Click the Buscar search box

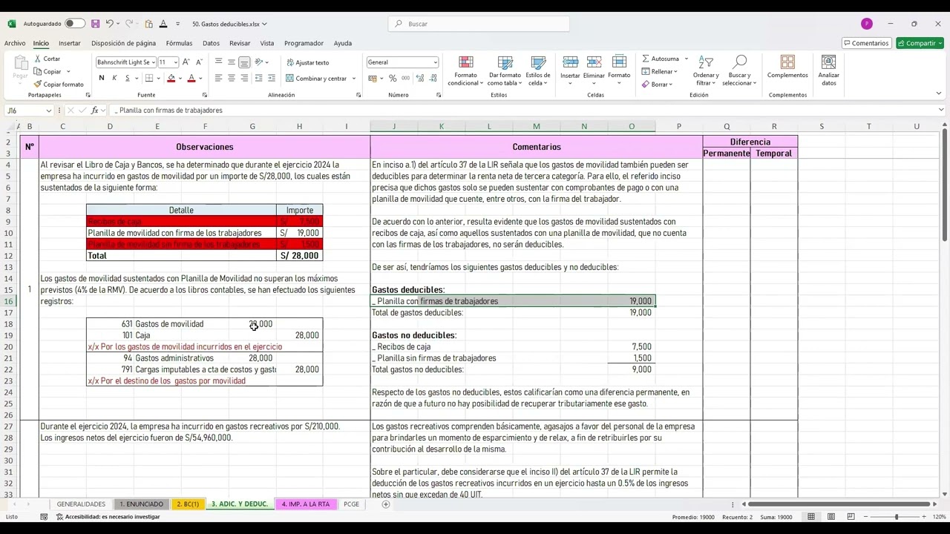pyautogui.click(x=479, y=24)
